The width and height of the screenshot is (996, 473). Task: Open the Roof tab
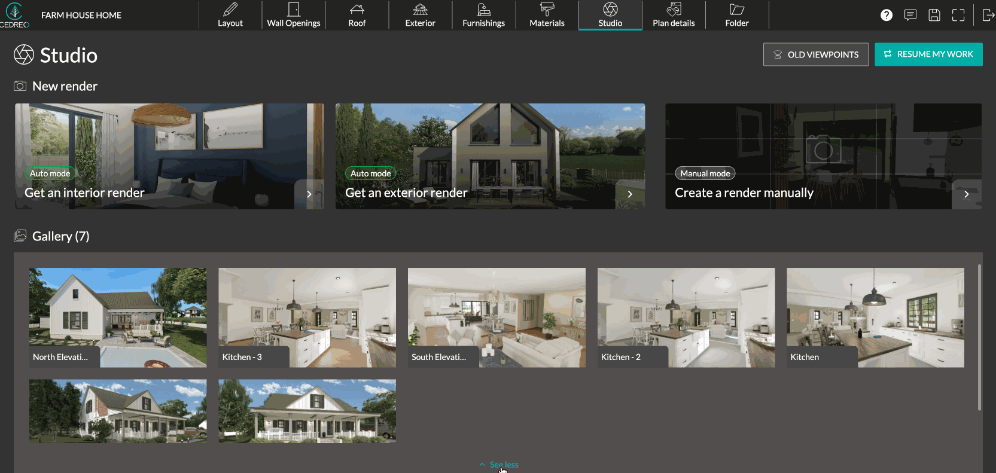357,15
